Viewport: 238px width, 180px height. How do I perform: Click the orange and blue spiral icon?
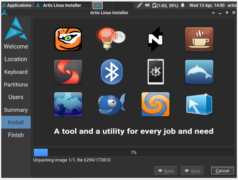tap(155, 104)
